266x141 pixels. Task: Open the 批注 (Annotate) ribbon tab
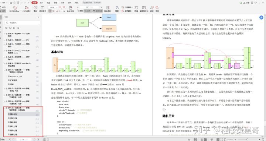48,3
